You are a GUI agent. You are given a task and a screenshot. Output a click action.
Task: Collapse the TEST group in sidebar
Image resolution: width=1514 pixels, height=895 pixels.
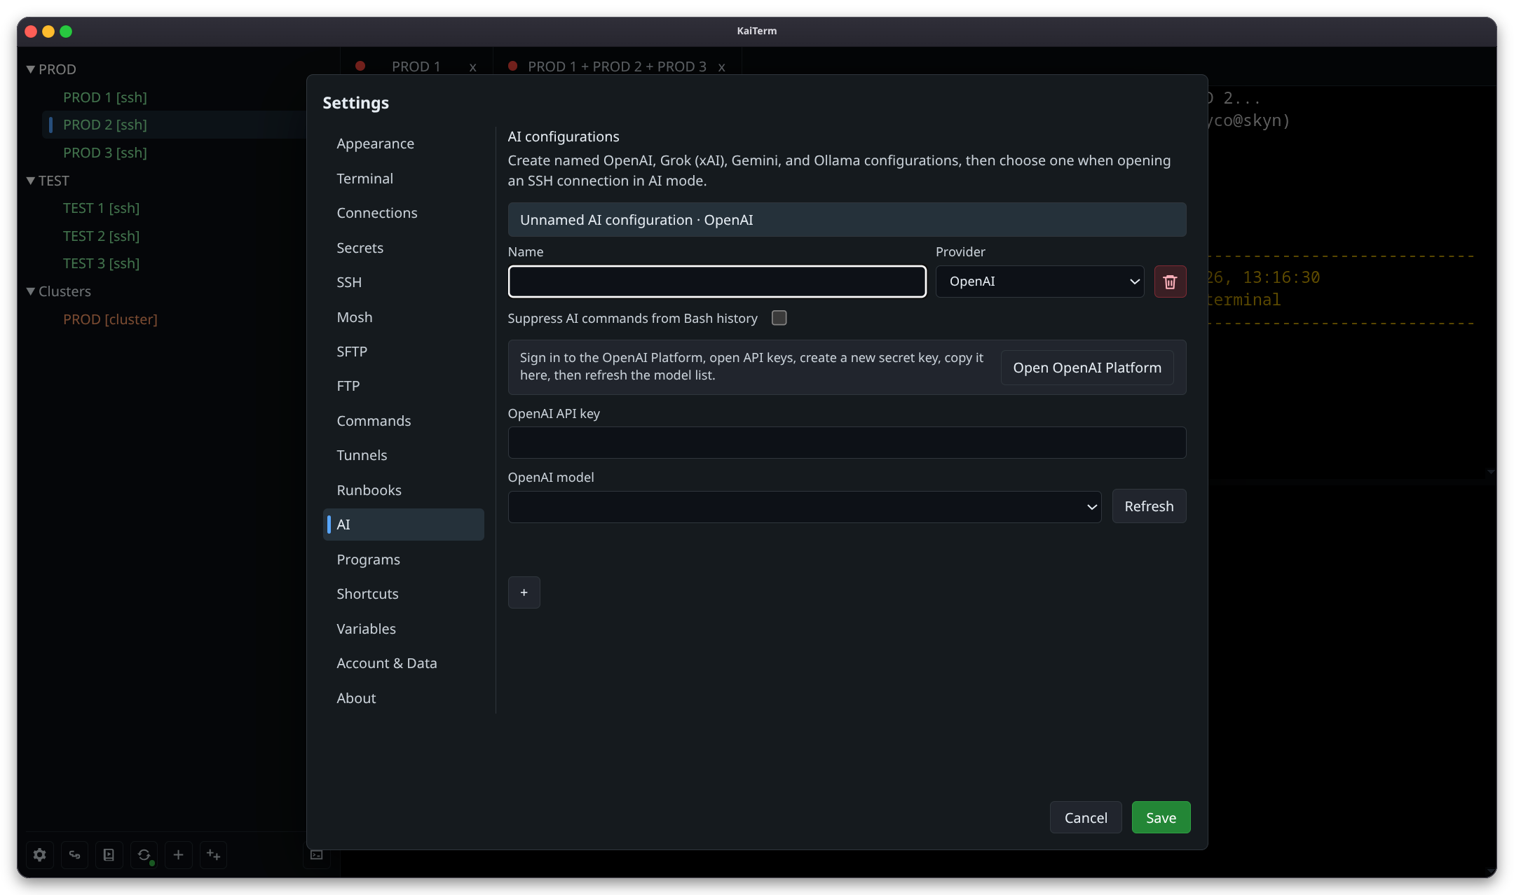pos(31,181)
